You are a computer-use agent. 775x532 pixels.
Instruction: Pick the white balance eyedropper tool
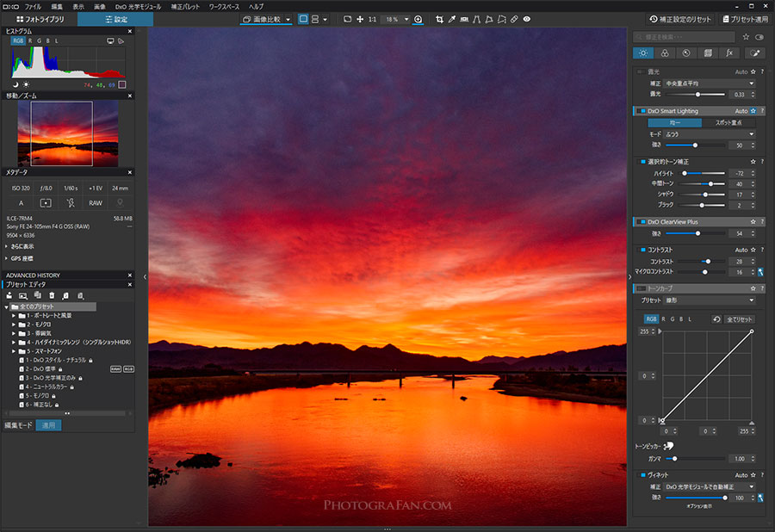452,19
